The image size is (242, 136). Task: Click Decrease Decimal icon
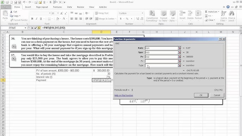point(142,19)
